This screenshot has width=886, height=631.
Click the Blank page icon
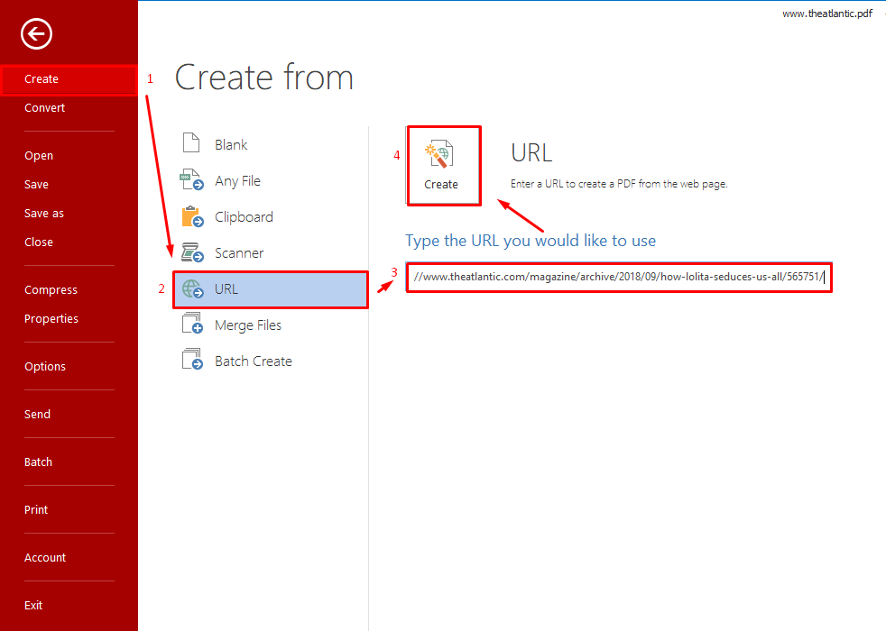click(x=191, y=142)
